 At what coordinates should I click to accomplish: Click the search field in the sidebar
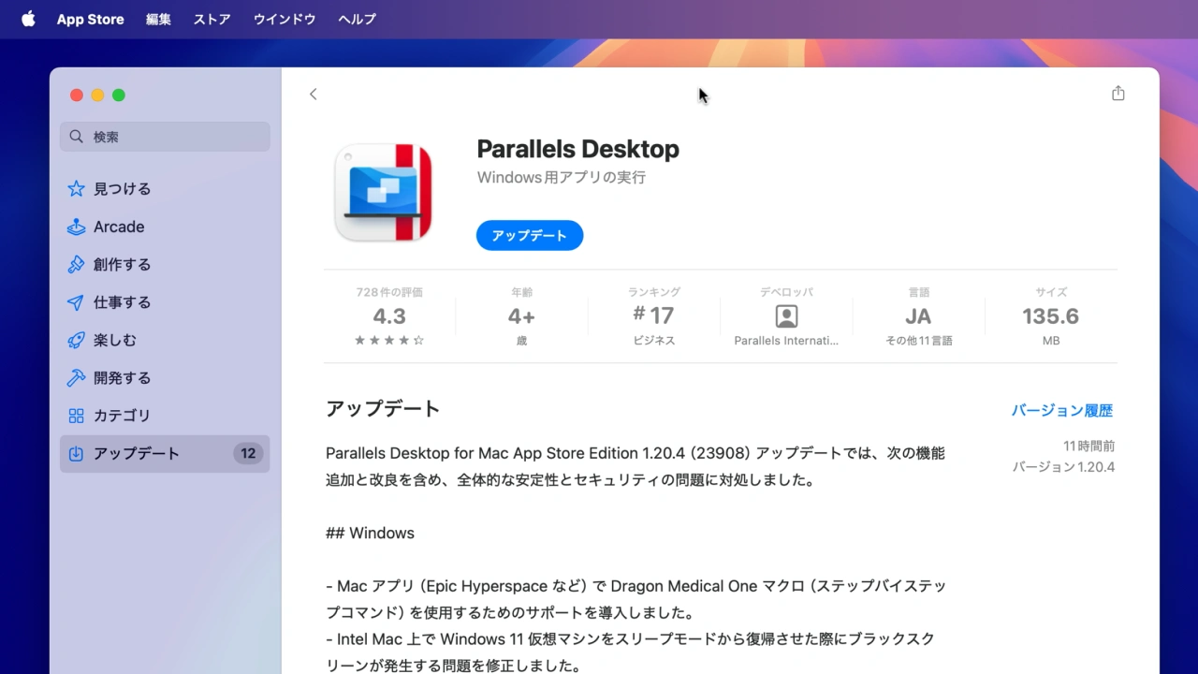pos(166,137)
